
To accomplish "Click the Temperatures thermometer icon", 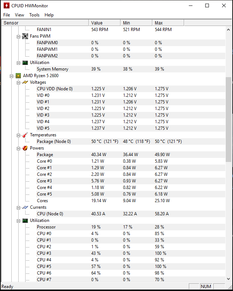I will point(25,135).
